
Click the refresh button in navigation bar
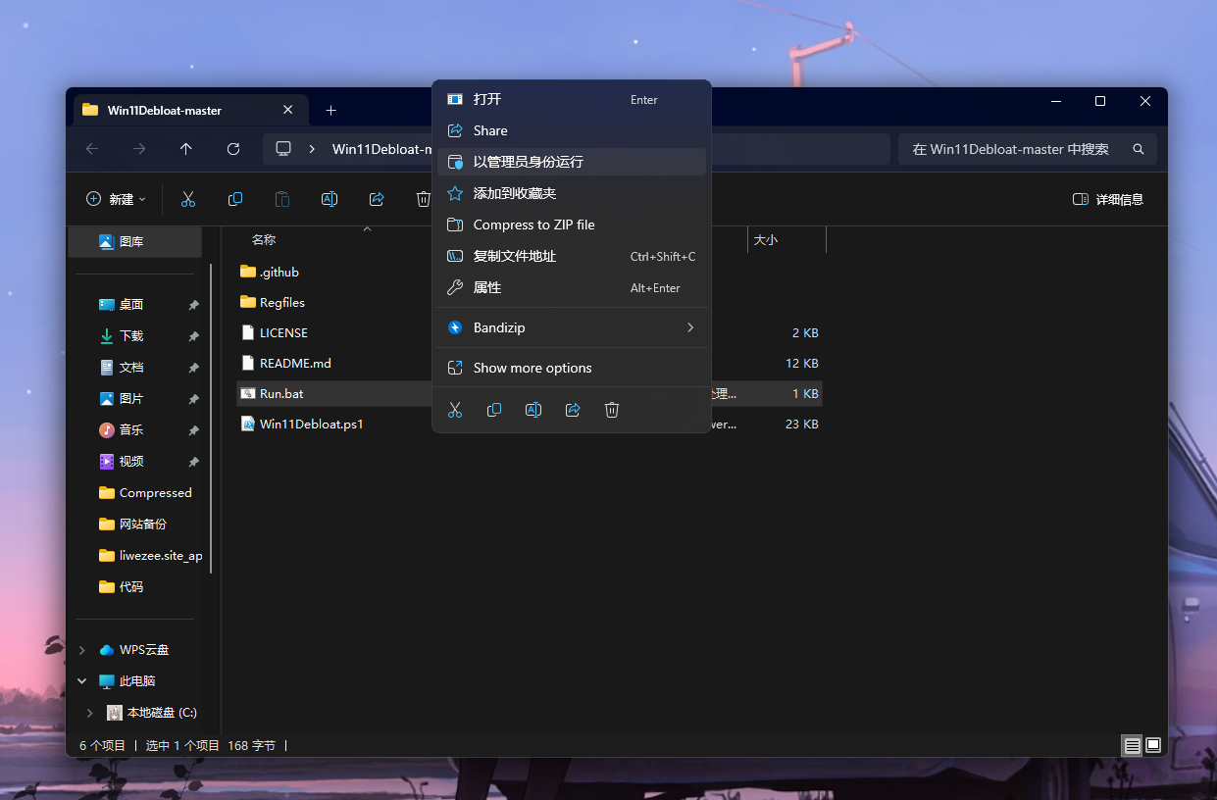(x=233, y=149)
